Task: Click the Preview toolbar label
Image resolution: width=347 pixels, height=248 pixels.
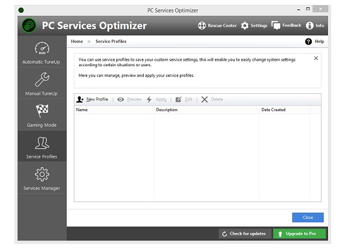Action: point(134,100)
